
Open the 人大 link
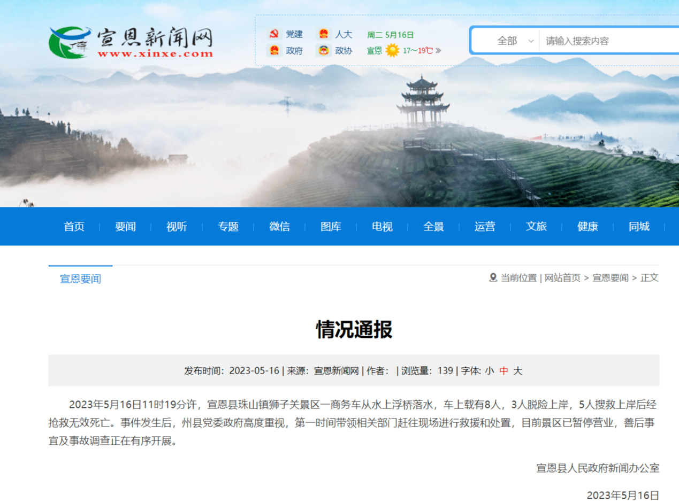pyautogui.click(x=344, y=35)
